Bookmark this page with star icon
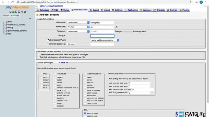 (191, 2)
